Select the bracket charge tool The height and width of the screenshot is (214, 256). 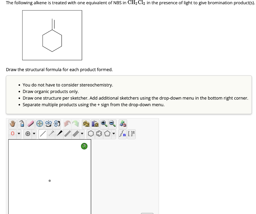click(131, 134)
